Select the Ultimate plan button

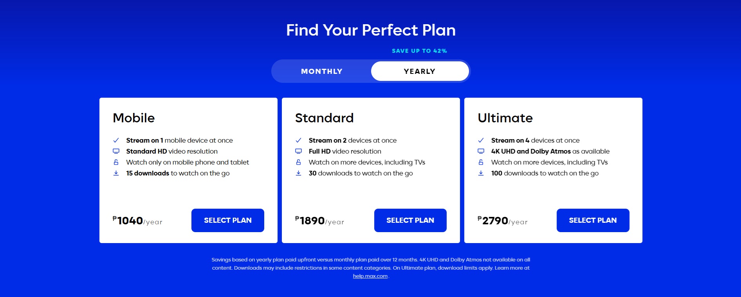[x=593, y=220]
